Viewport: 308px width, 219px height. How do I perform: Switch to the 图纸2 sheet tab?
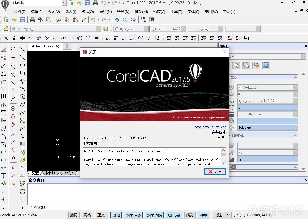(68, 173)
